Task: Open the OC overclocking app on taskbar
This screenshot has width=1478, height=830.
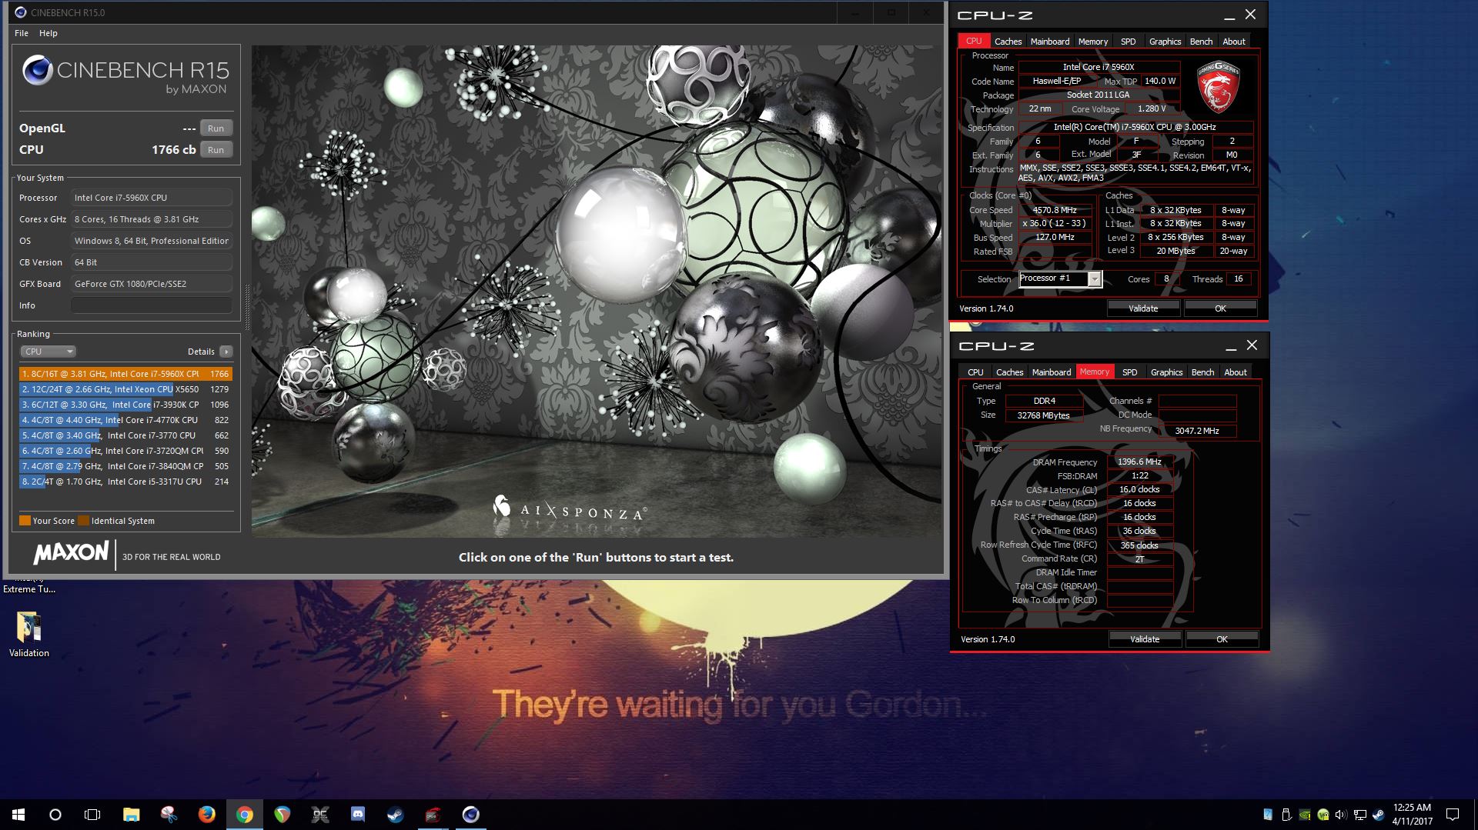Action: tap(319, 815)
